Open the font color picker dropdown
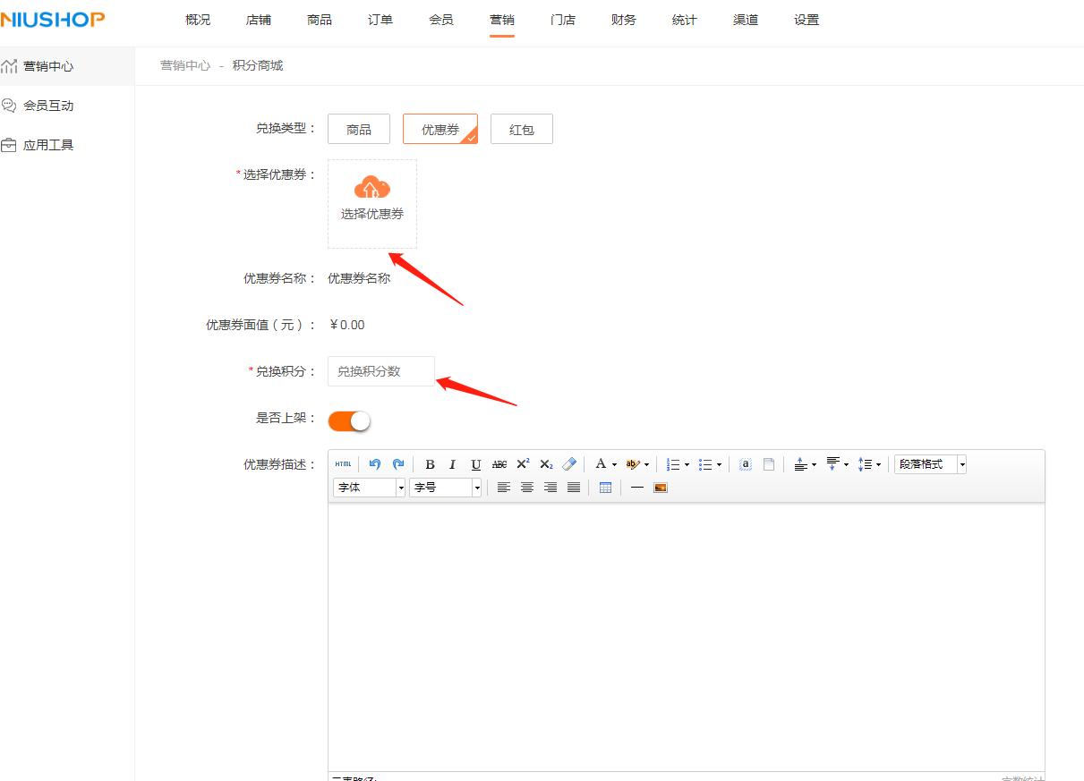 (x=615, y=463)
